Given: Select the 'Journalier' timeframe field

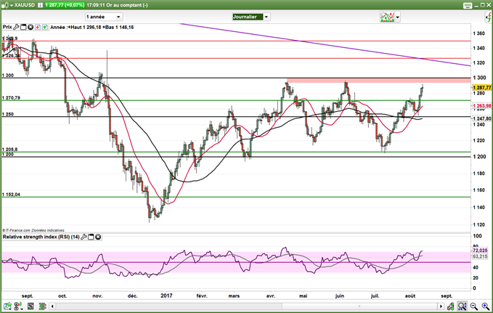Looking at the screenshot, I should (x=248, y=17).
